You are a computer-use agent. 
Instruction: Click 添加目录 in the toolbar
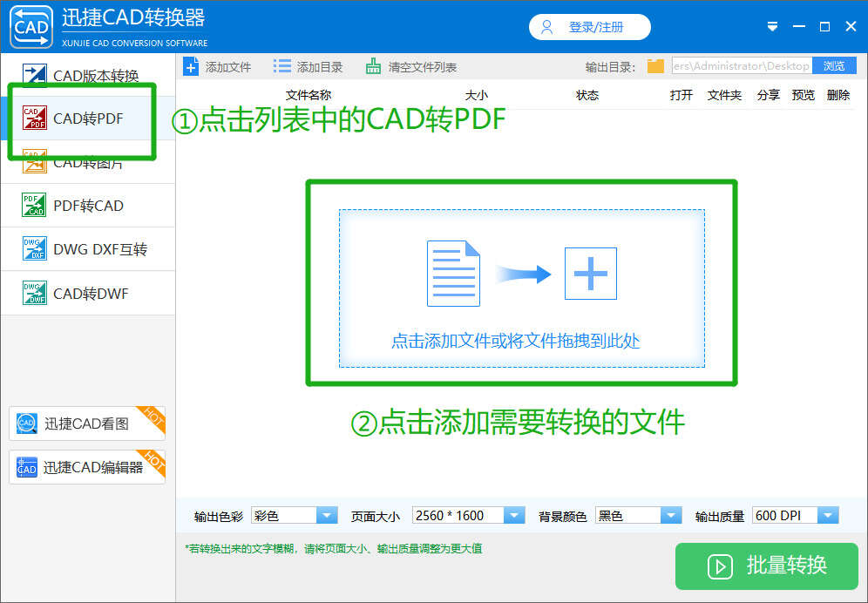pos(309,67)
